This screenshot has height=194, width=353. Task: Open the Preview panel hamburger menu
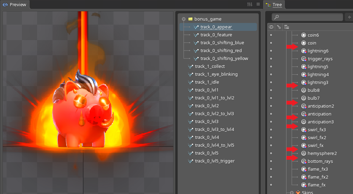(258, 4)
